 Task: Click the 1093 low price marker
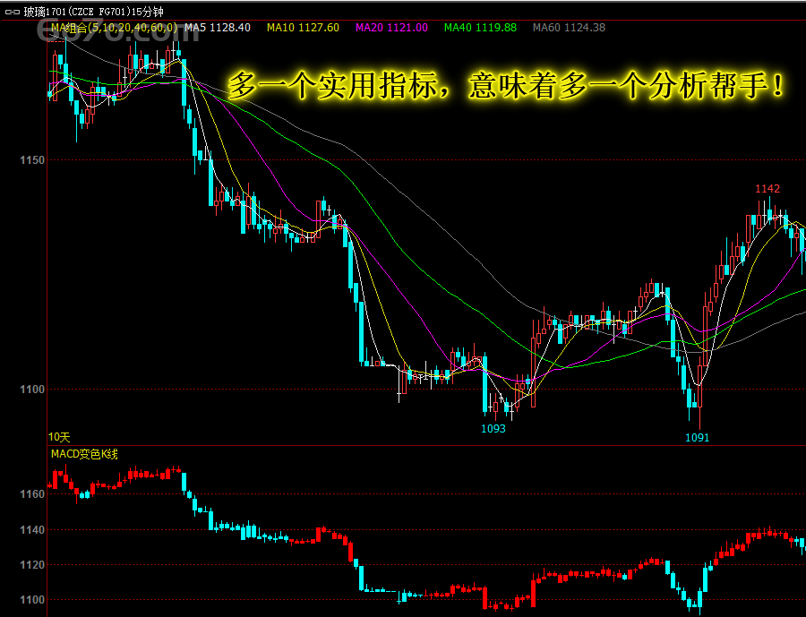pos(493,429)
